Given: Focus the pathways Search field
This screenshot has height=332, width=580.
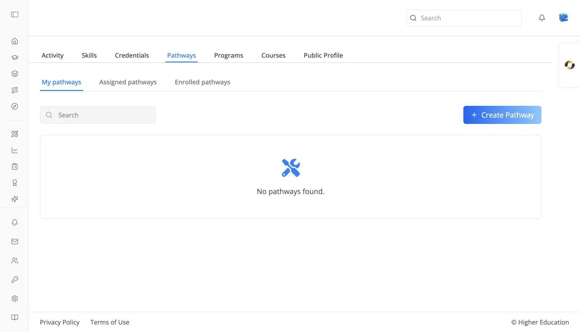Looking at the screenshot, I should coord(98,115).
